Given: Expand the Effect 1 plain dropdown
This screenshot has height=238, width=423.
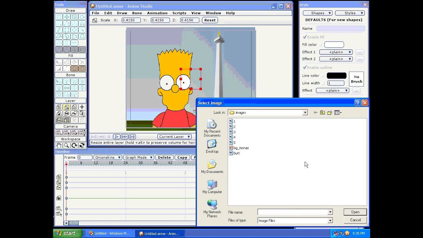Looking at the screenshot, I should [336, 52].
